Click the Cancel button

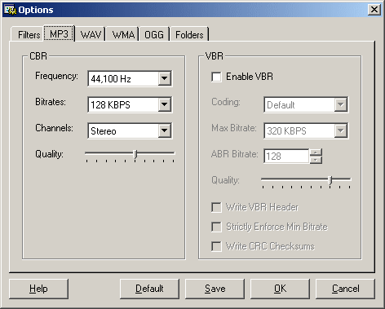pyautogui.click(x=345, y=289)
